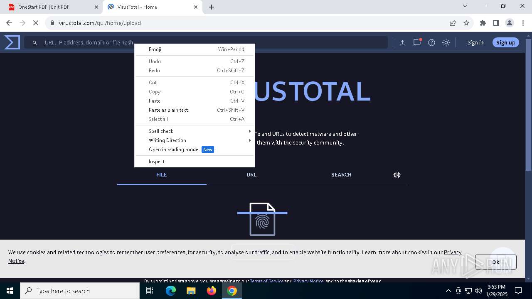This screenshot has width=532, height=299.
Task: Expand the Writing Direction submenu
Action: [195, 140]
